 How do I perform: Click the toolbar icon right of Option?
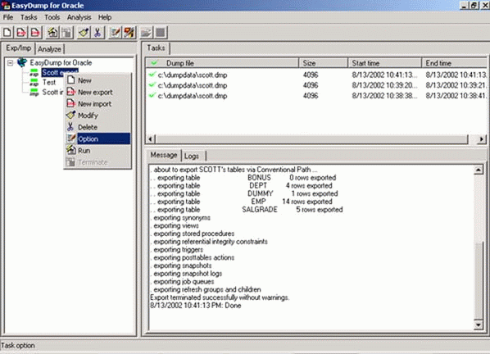click(x=129, y=33)
